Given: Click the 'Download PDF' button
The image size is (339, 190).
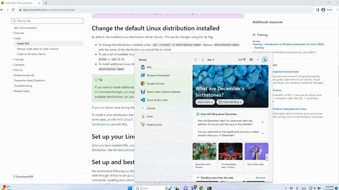Looking at the screenshot, I should pos(23,177).
